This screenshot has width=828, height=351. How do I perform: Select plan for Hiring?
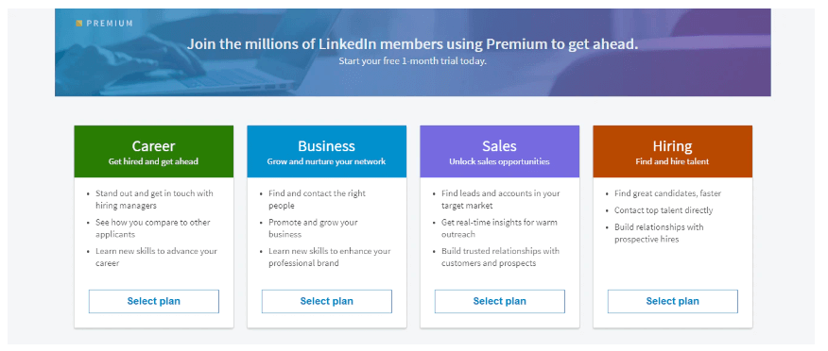673,301
